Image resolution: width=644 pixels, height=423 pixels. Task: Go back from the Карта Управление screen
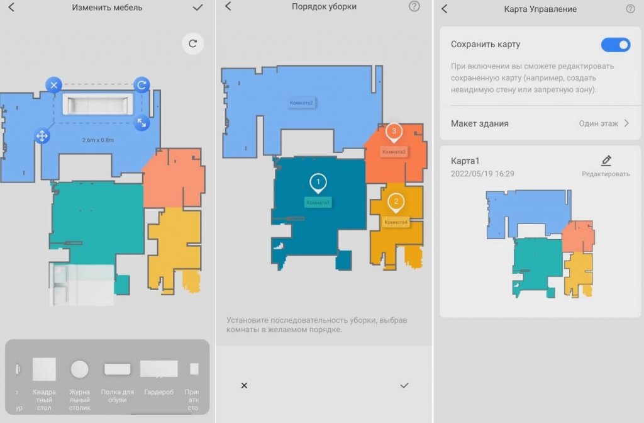(x=445, y=9)
